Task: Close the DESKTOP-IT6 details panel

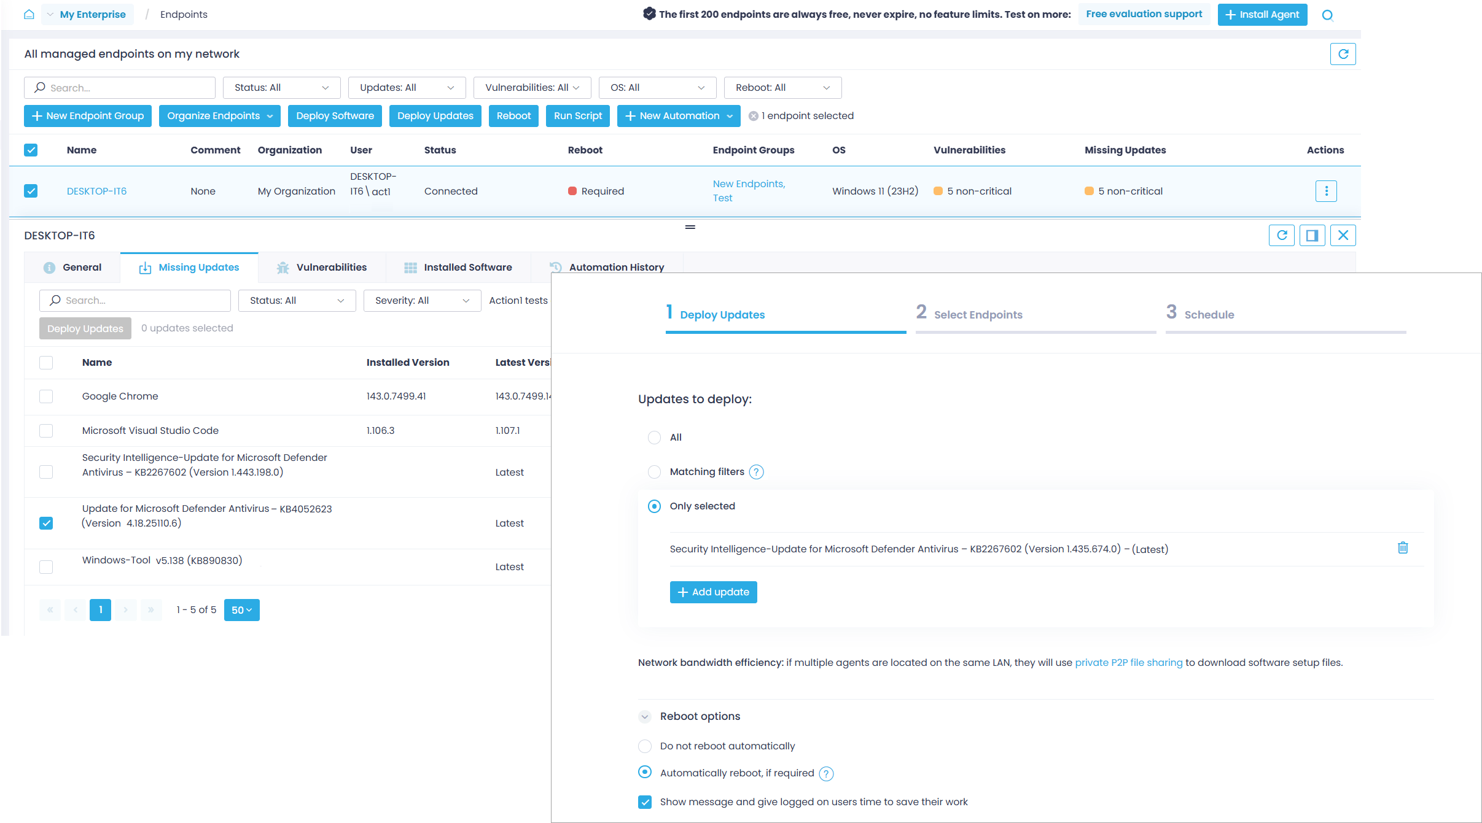Action: (x=1343, y=235)
